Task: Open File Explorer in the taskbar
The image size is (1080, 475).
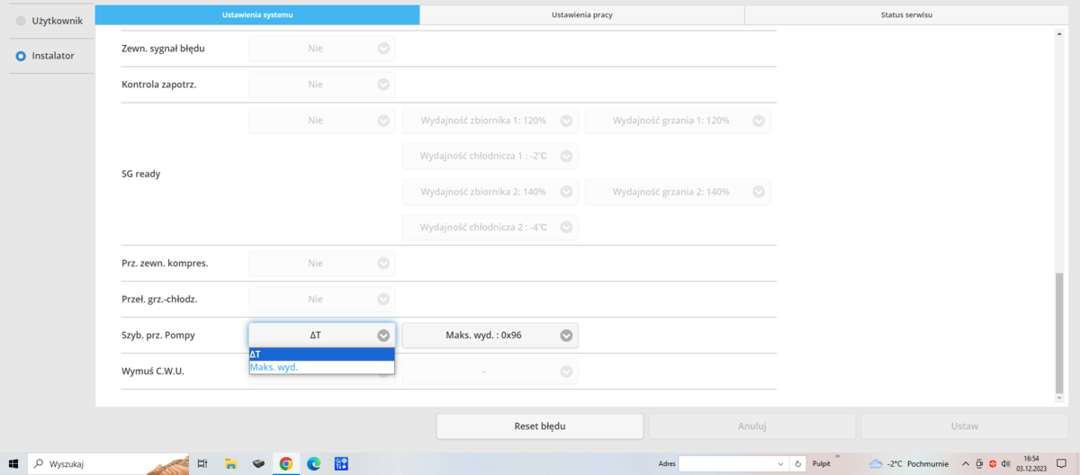Action: coord(230,463)
